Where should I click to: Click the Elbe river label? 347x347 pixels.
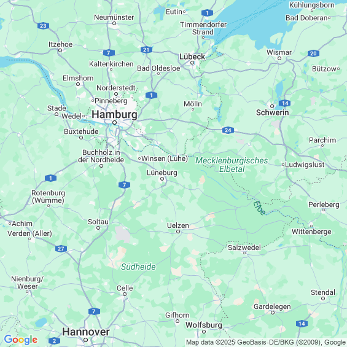click(x=259, y=208)
